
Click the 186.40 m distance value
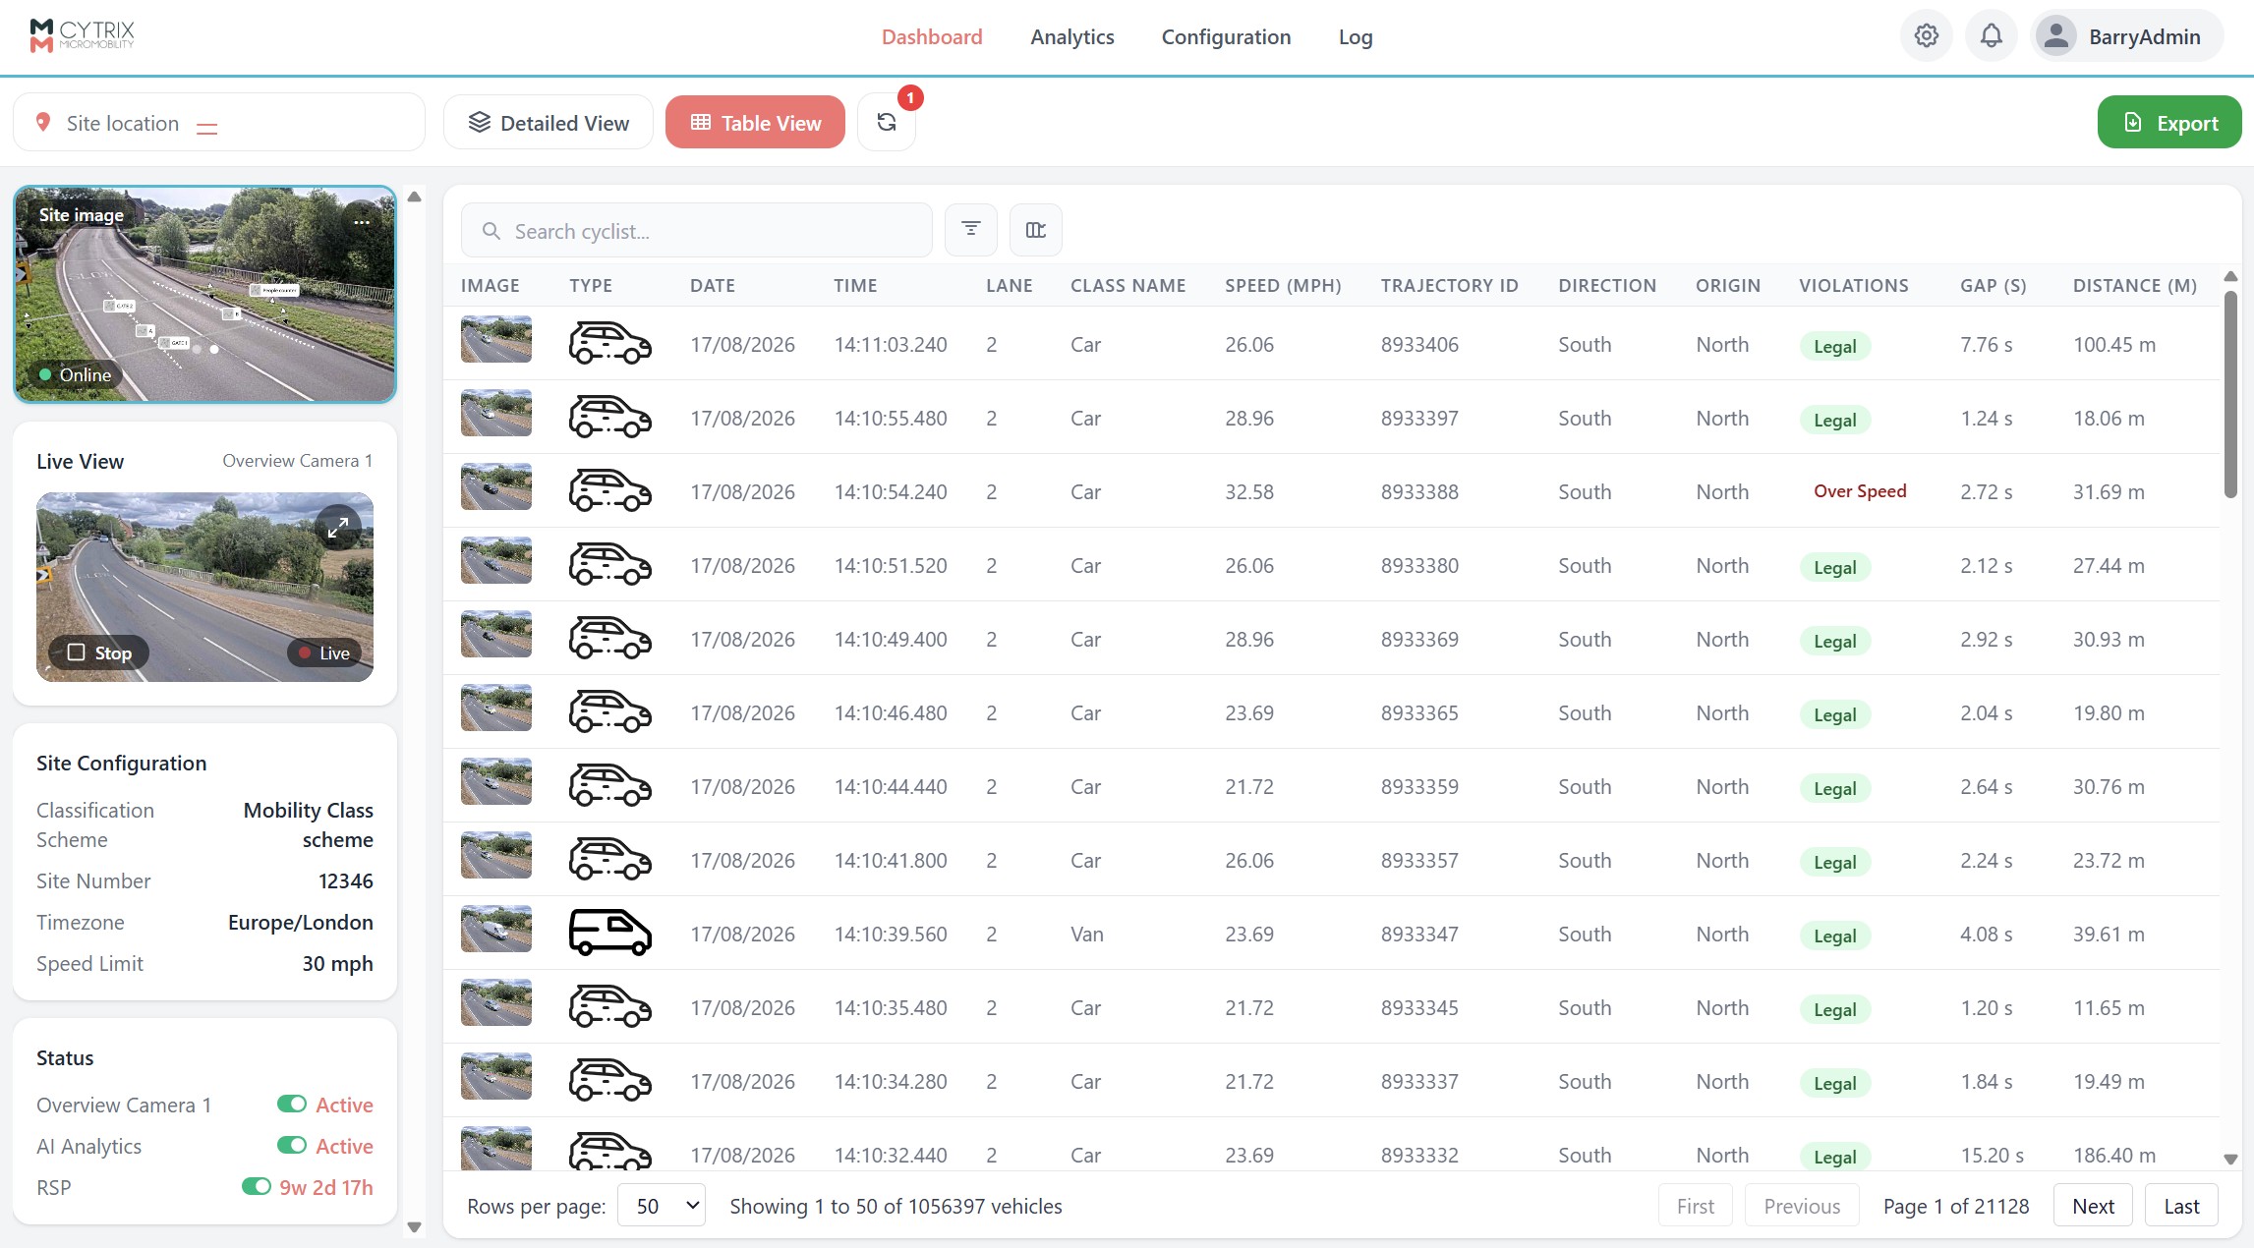tap(2114, 1155)
